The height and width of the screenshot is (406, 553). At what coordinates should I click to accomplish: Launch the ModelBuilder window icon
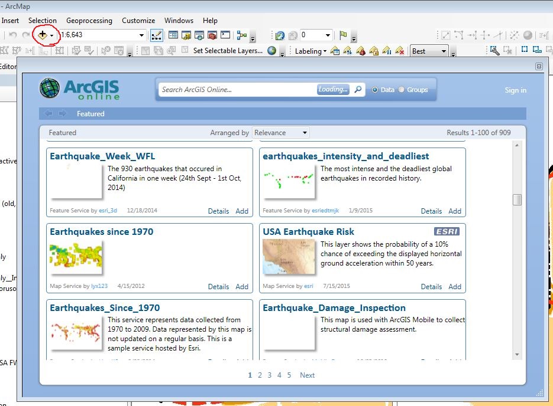241,35
